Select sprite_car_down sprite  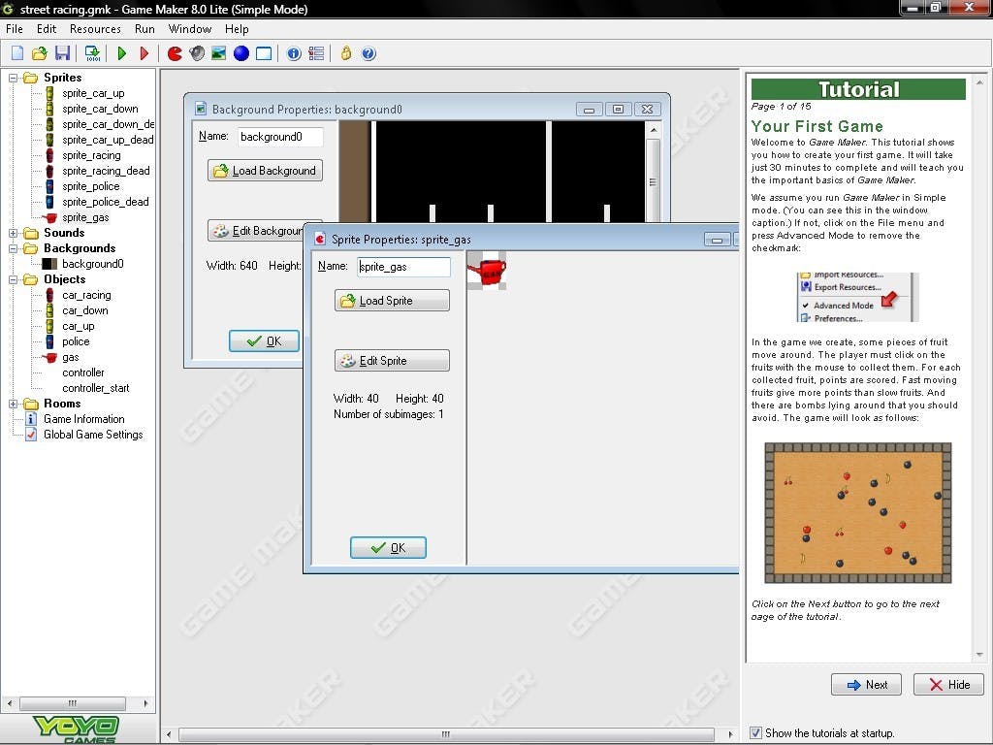(100, 109)
